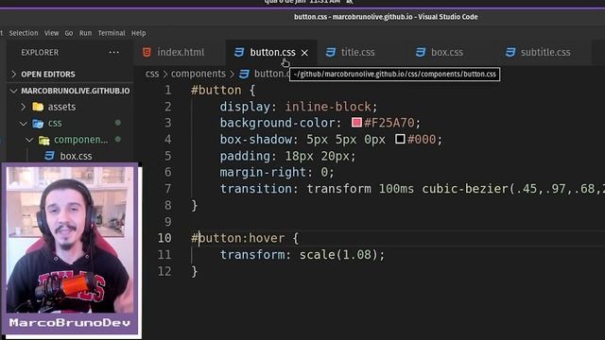Click the CSS icon on subtitle.css tab
Image resolution: width=605 pixels, height=340 pixels.
[510, 52]
